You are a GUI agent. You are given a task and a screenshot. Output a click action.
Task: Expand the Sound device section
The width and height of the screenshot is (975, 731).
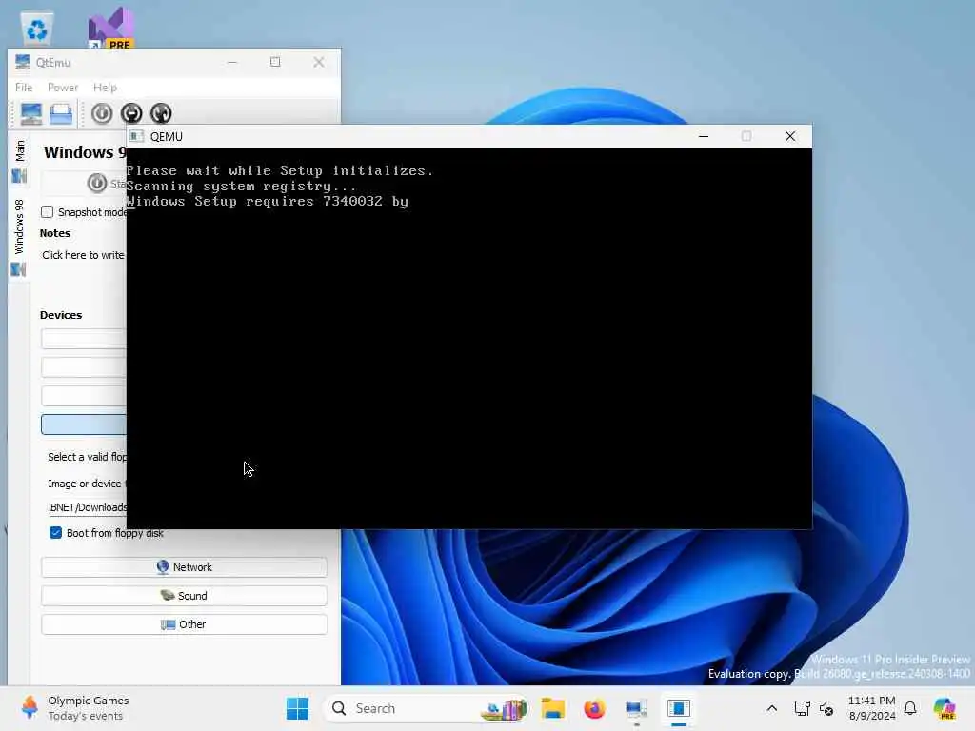click(184, 596)
